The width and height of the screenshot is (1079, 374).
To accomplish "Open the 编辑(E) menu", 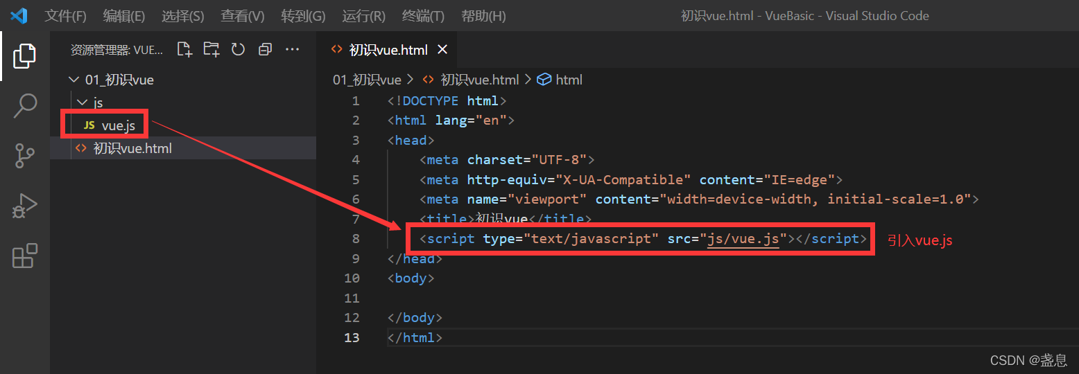I will (124, 15).
